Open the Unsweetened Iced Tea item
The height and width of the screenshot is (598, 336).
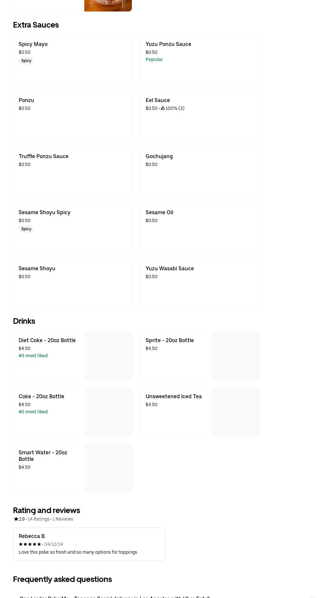(x=176, y=412)
